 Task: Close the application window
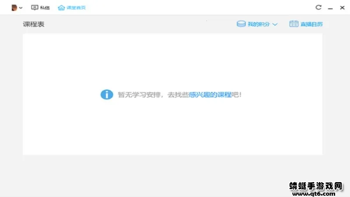pyautogui.click(x=342, y=7)
